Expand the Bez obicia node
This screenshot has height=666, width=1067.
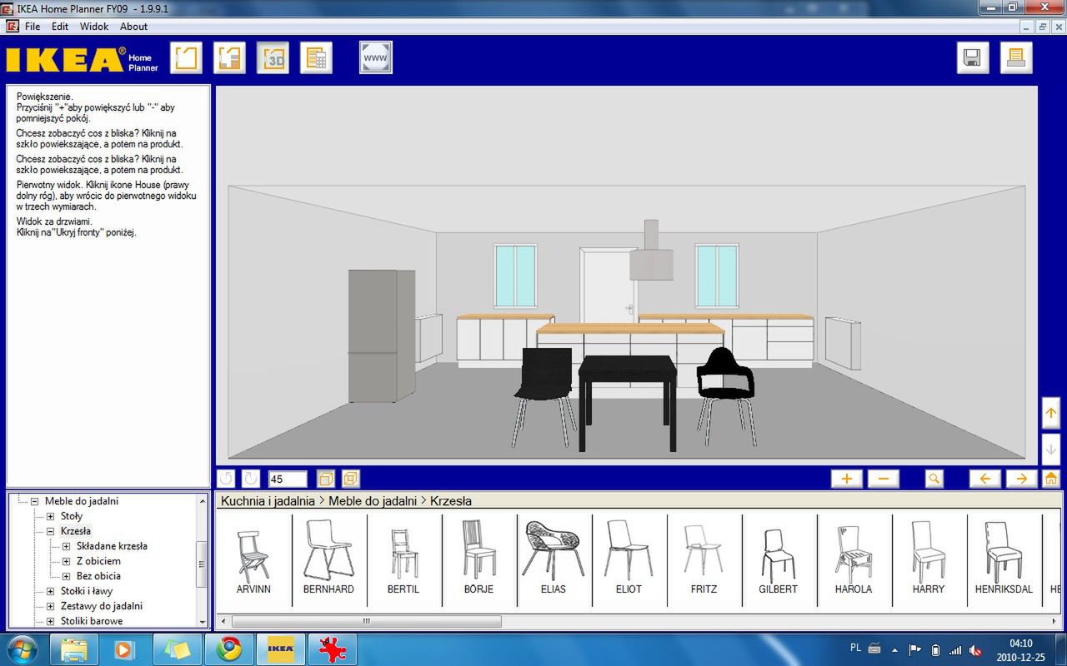[x=67, y=576]
